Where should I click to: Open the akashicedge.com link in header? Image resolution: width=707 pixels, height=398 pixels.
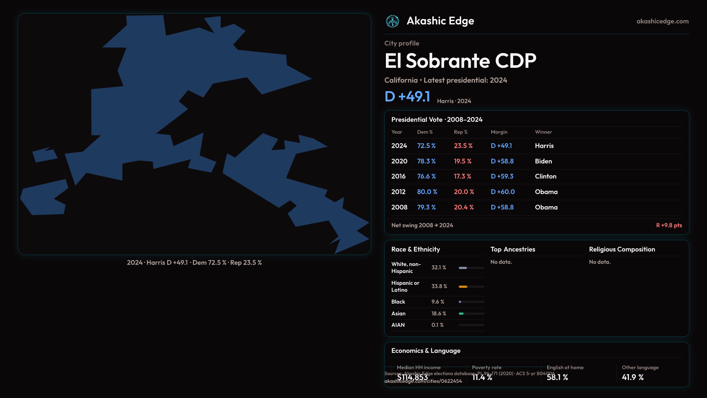[662, 21]
